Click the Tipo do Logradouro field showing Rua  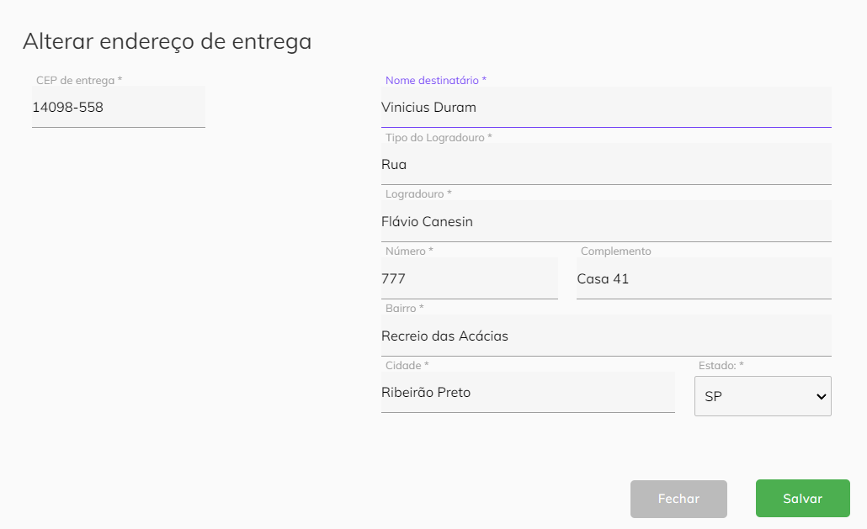606,164
